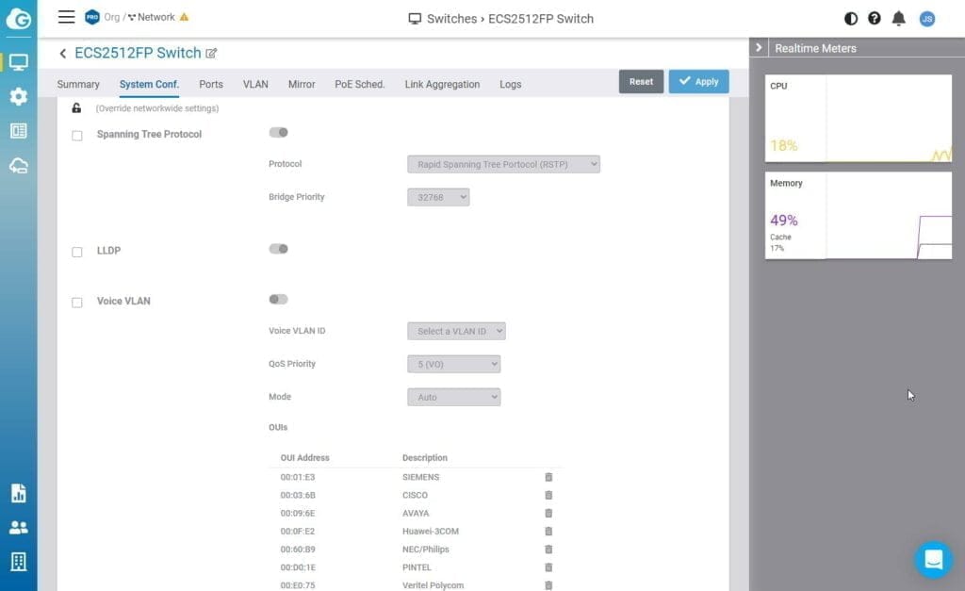Image resolution: width=965 pixels, height=591 pixels.
Task: Switch to the Ports tab
Action: pos(211,84)
